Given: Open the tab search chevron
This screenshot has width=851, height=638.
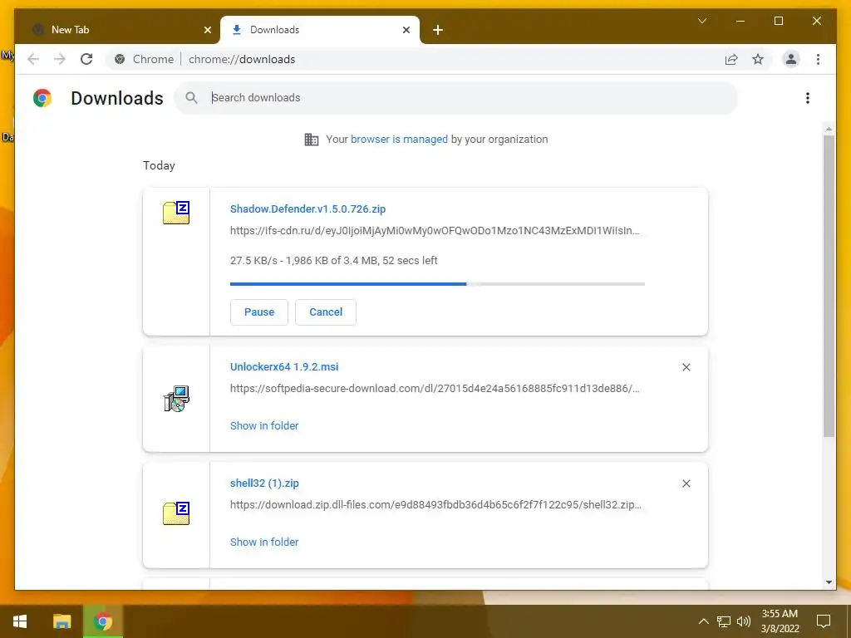Looking at the screenshot, I should (x=701, y=21).
